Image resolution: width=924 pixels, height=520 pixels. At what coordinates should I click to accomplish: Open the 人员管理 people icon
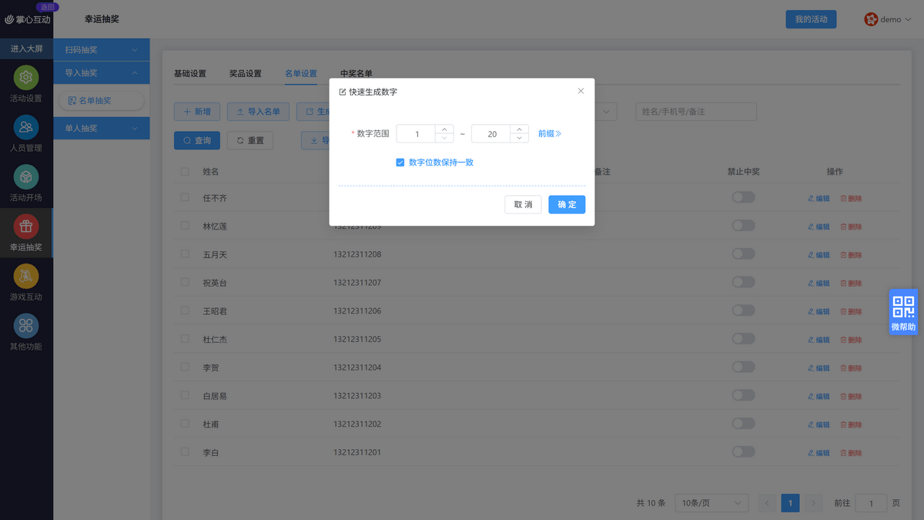point(26,127)
